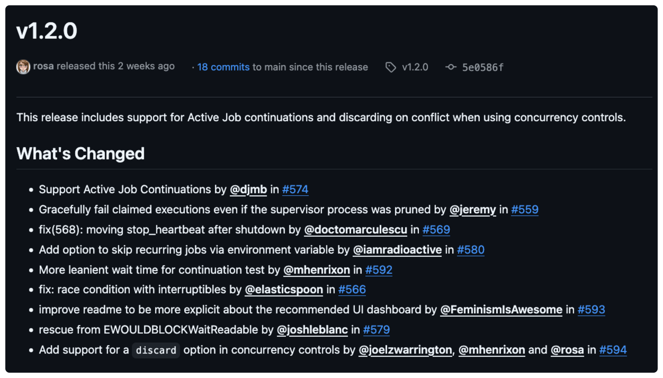Click the commit icon beside 5e0586f
The image size is (663, 378).
tap(451, 67)
